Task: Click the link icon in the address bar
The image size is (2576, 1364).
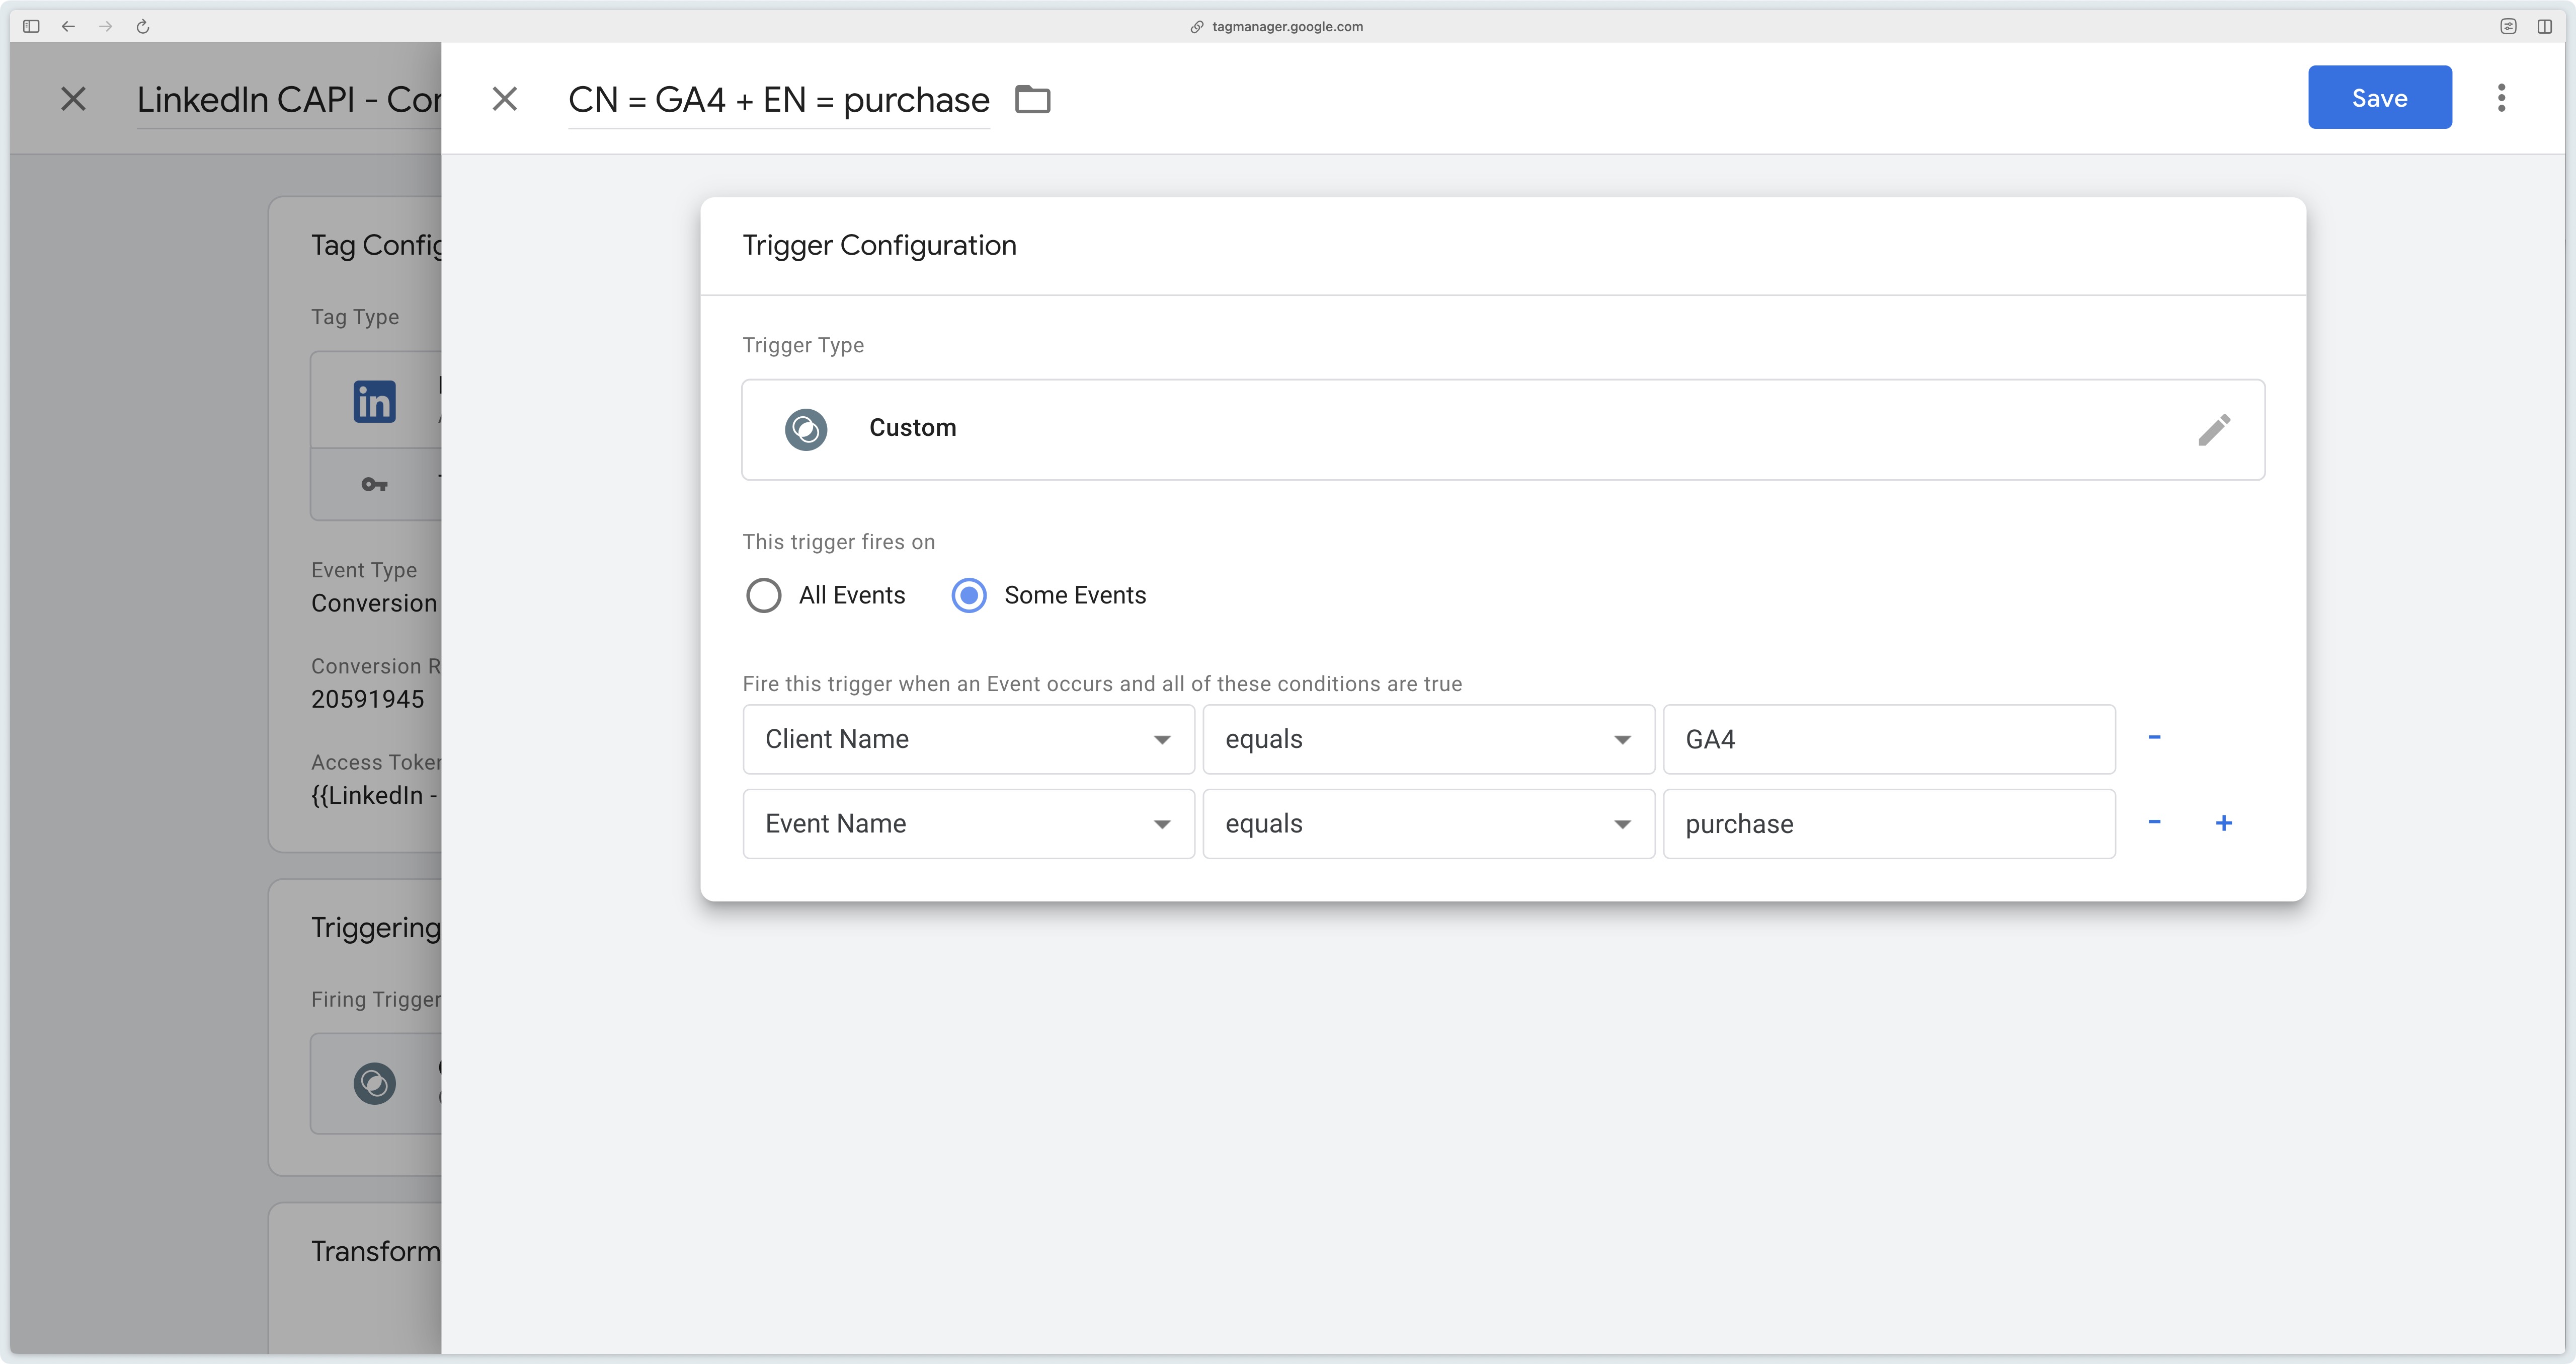Action: pos(1196,27)
